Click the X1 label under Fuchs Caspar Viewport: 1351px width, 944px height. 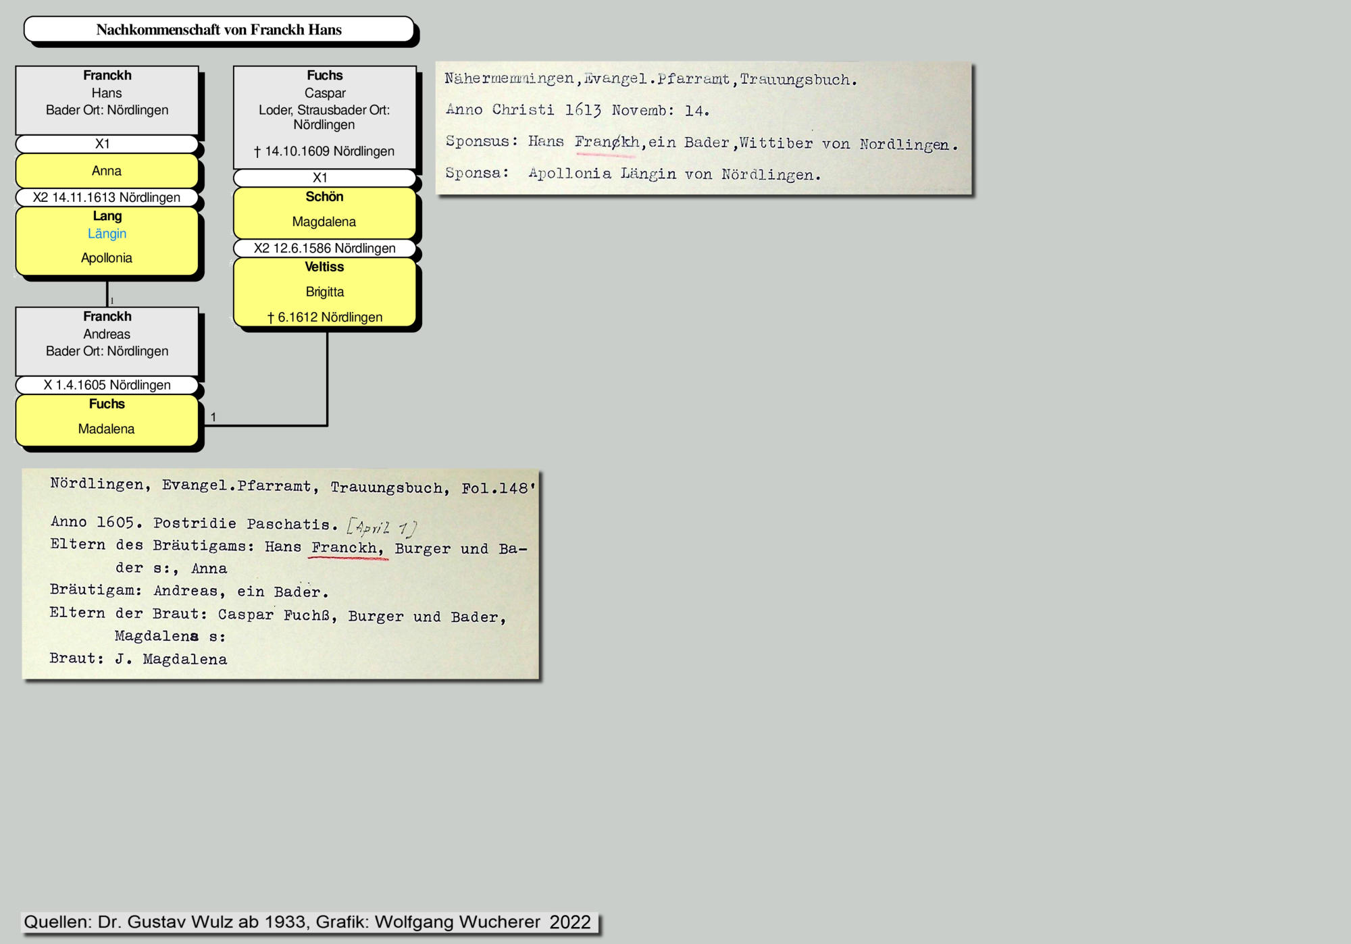[x=320, y=178]
